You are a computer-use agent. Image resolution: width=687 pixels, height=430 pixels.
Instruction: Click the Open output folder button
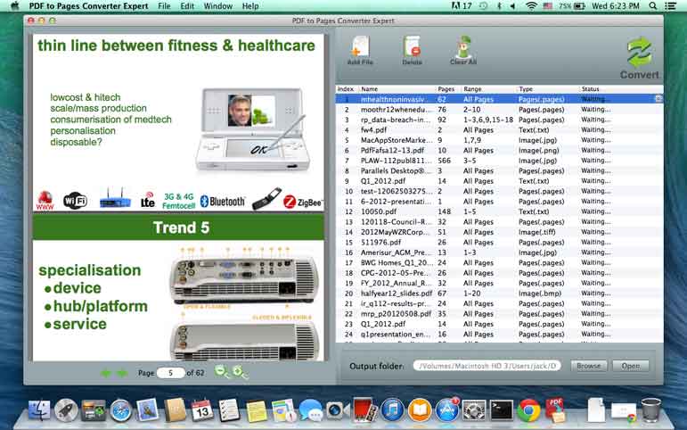[631, 366]
